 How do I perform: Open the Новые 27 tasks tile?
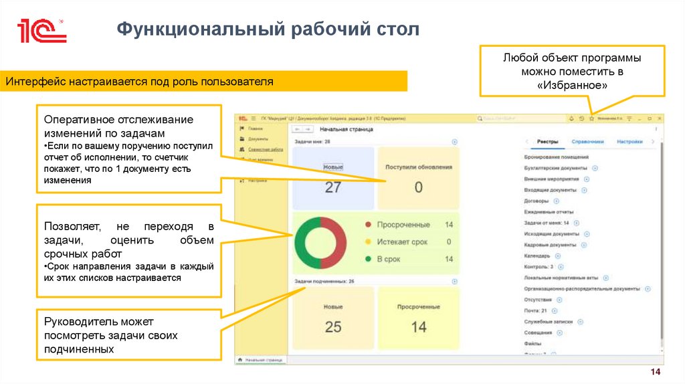[x=333, y=178]
